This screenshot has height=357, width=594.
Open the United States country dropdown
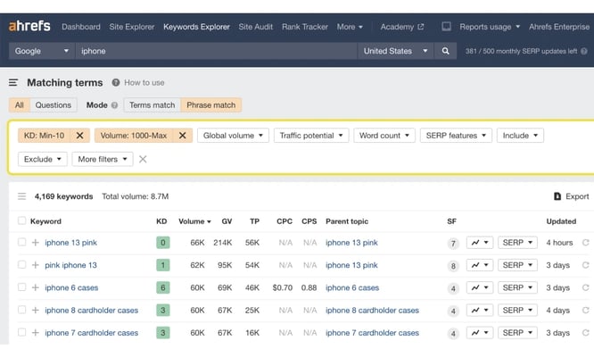point(395,51)
